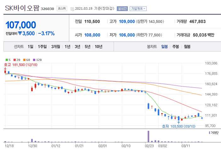Click the 상한가 143,500 text
The image size is (221, 149).
tap(150, 21)
